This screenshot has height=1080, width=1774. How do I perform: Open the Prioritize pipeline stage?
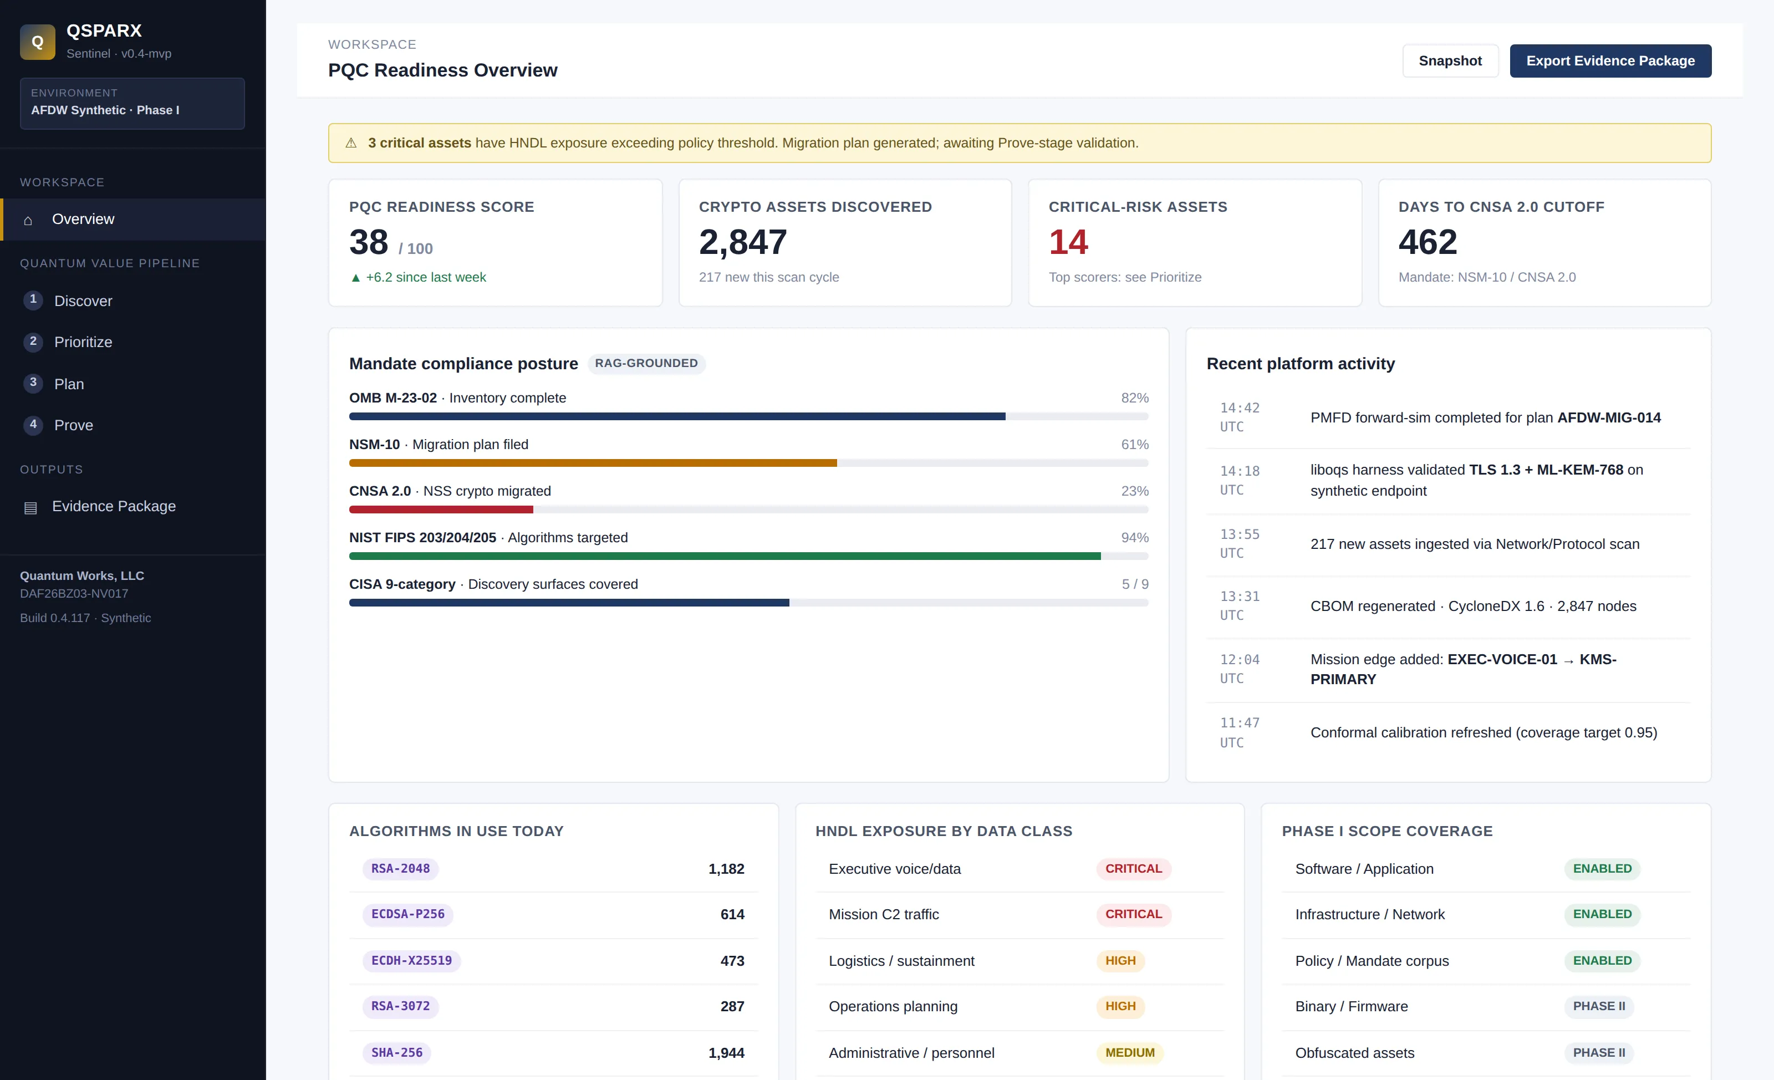(x=133, y=342)
